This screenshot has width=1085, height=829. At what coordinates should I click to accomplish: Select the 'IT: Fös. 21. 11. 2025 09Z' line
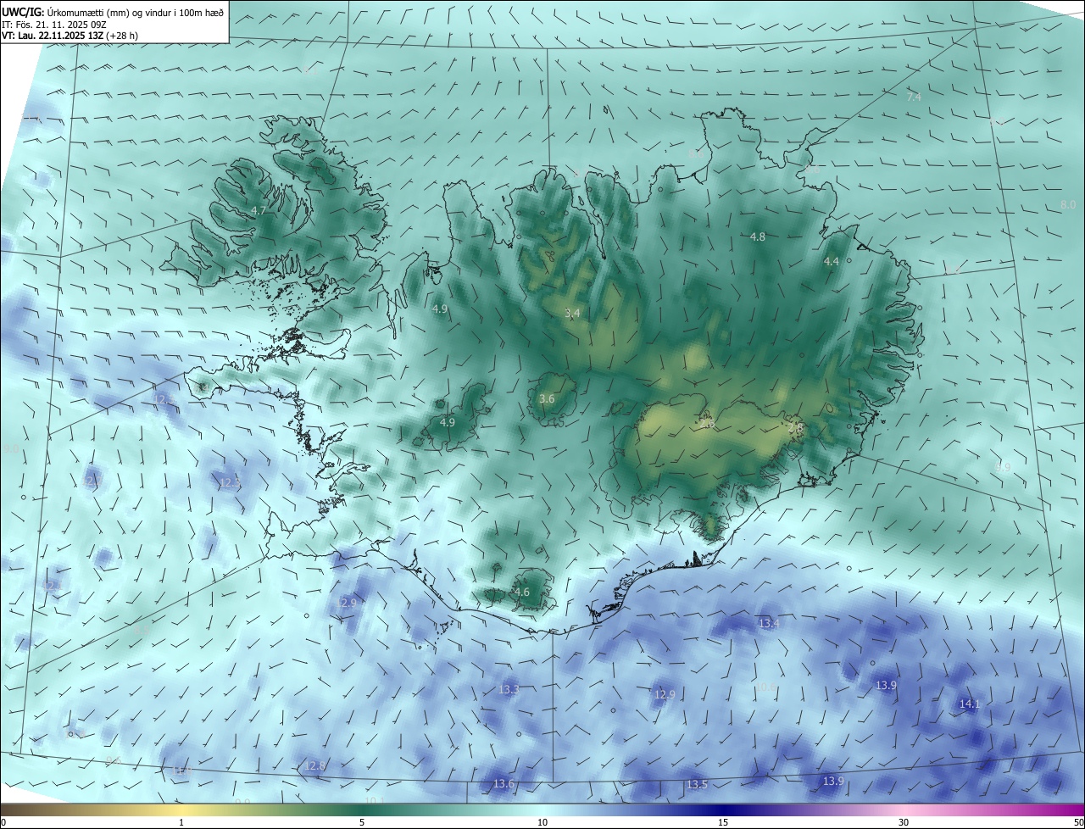pos(55,25)
